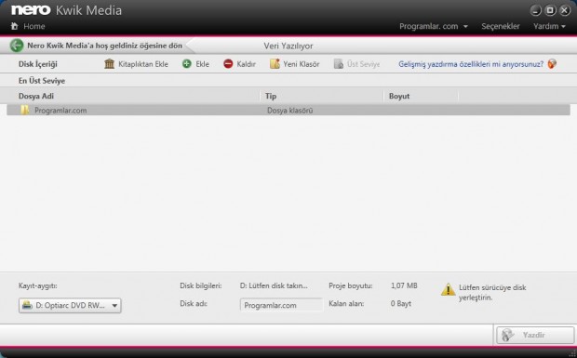Open Seçenekler menu item
The height and width of the screenshot is (358, 577).
click(x=501, y=26)
